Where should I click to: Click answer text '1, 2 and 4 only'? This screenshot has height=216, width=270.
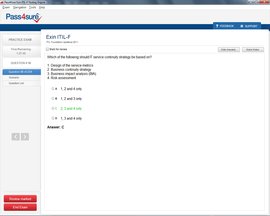tap(71, 89)
